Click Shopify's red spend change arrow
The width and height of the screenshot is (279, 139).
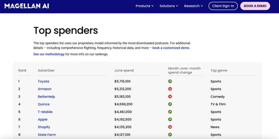tap(170, 127)
